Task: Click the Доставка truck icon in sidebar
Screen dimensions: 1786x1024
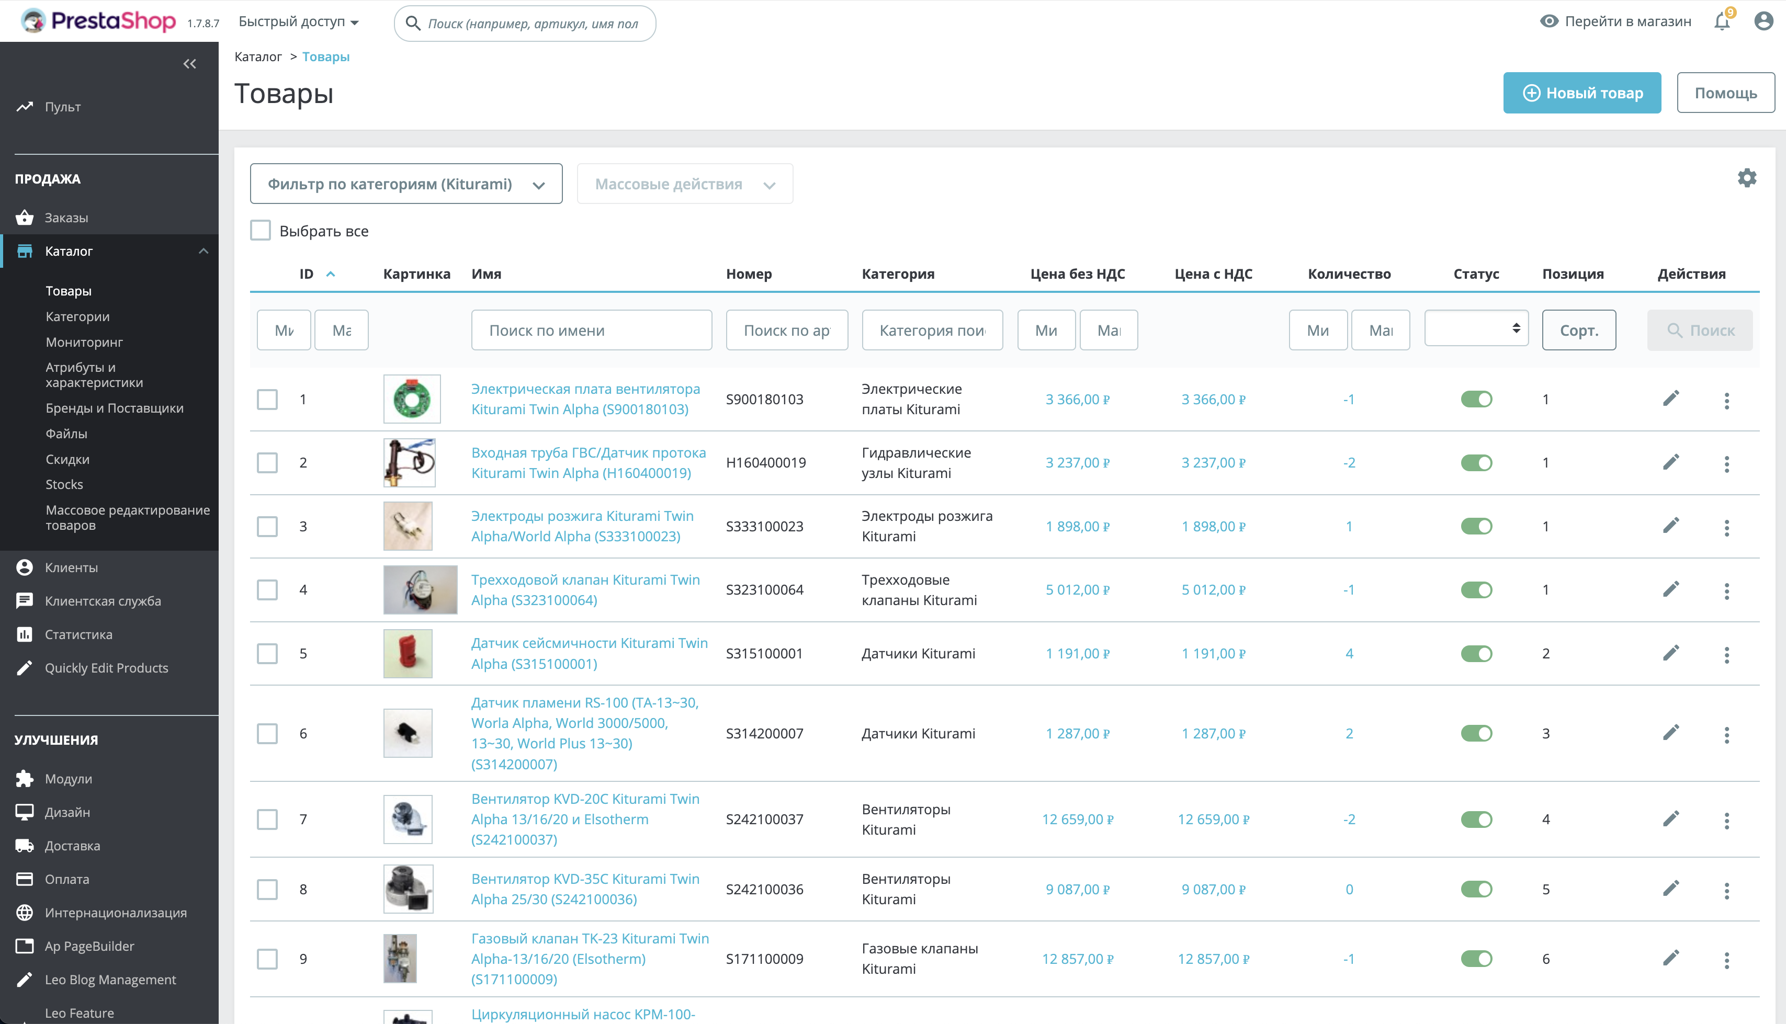Action: coord(25,845)
